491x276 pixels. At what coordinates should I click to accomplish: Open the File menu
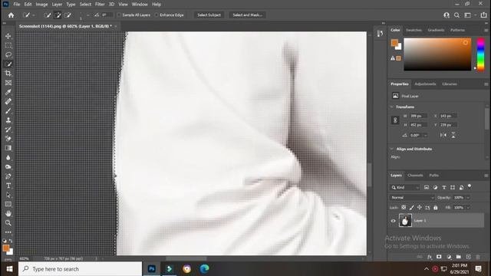point(17,5)
